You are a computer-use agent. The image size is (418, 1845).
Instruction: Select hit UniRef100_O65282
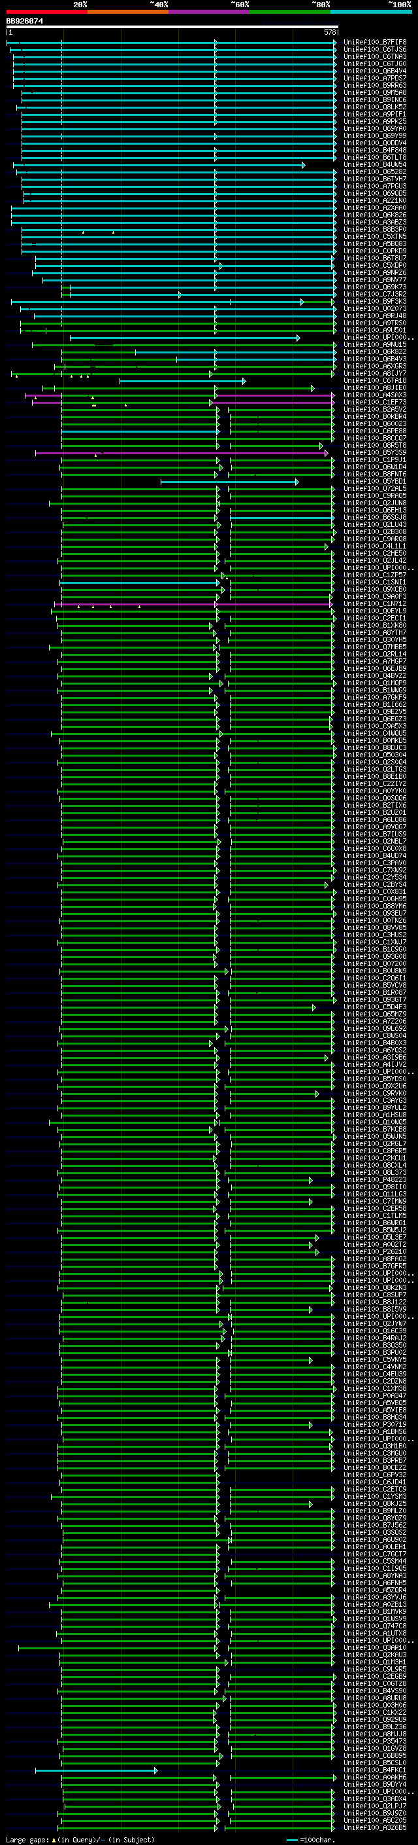(375, 172)
